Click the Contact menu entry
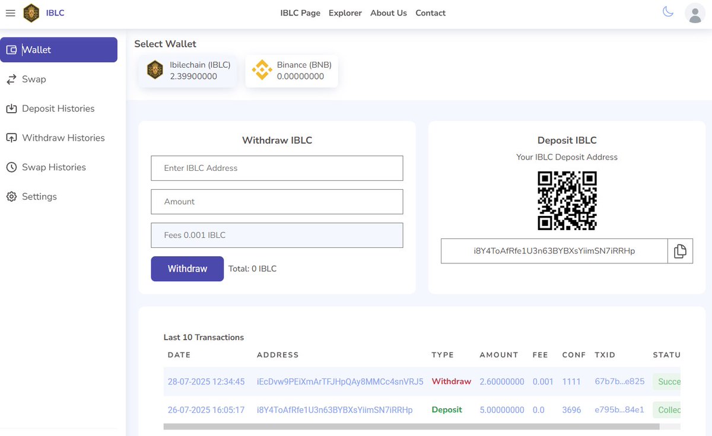Viewport: 712px width, 436px height. 430,12
